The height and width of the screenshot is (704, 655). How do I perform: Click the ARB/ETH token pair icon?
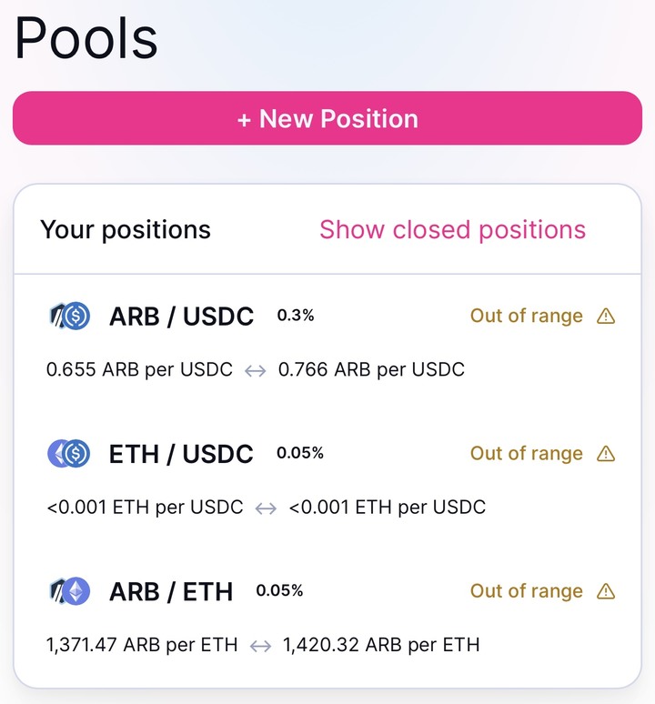click(x=68, y=591)
